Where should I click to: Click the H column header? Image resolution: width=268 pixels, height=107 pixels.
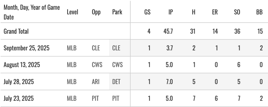point(193,12)
